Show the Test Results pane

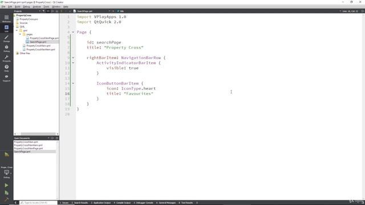[186, 203]
